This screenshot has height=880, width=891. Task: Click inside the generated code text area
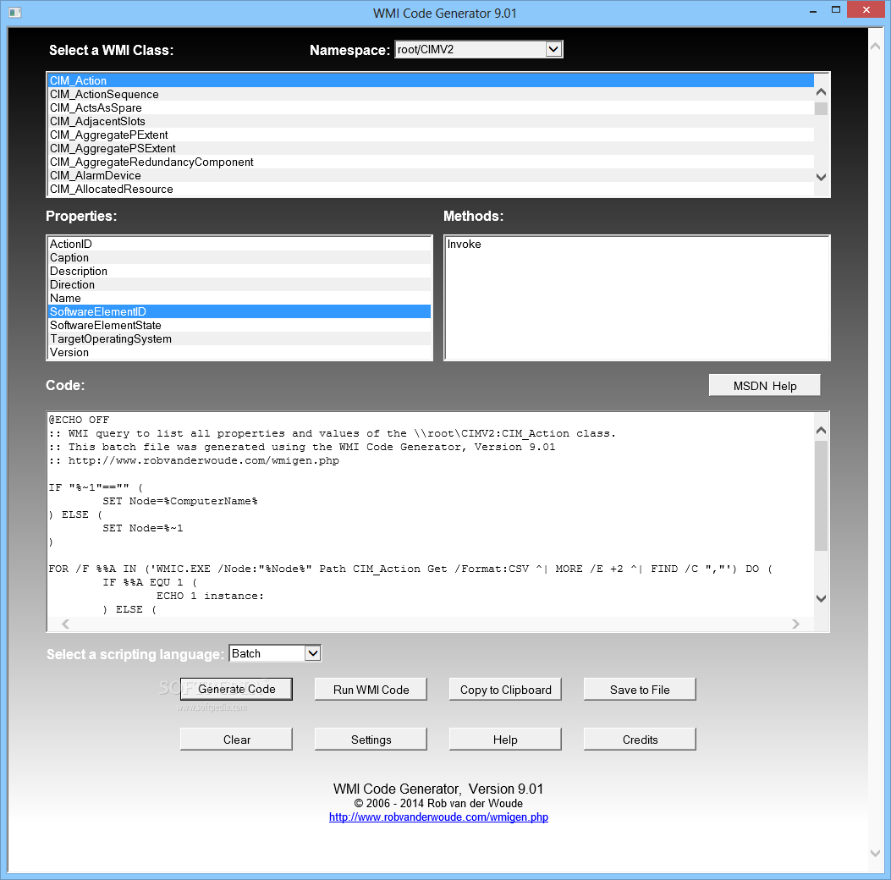point(431,514)
